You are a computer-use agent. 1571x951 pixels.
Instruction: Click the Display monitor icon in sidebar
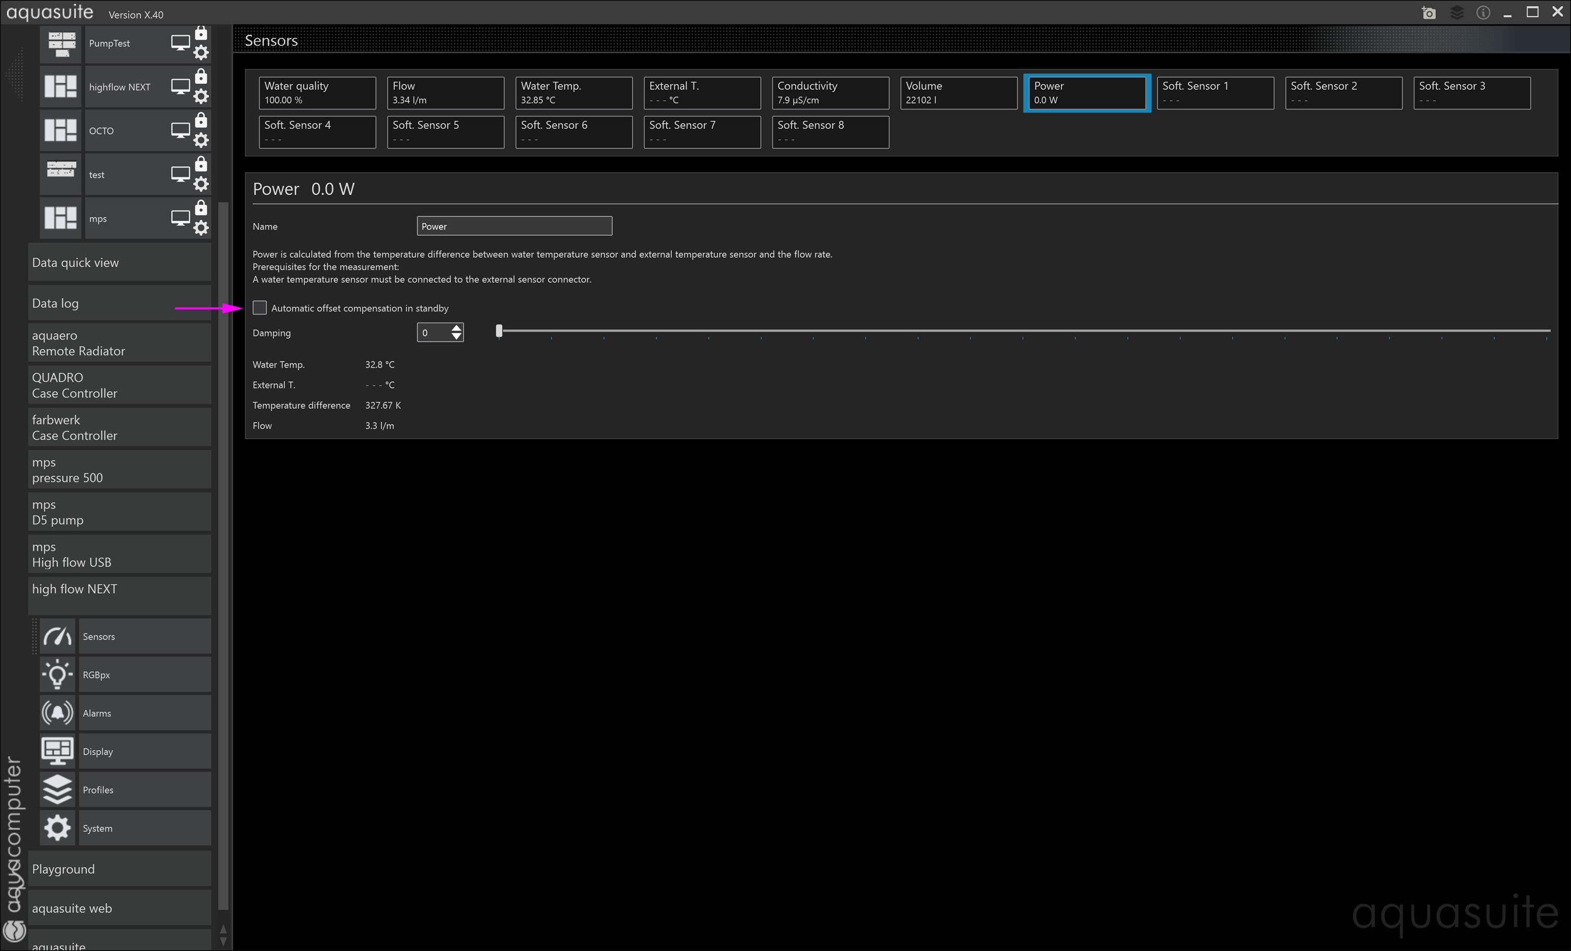pos(57,751)
